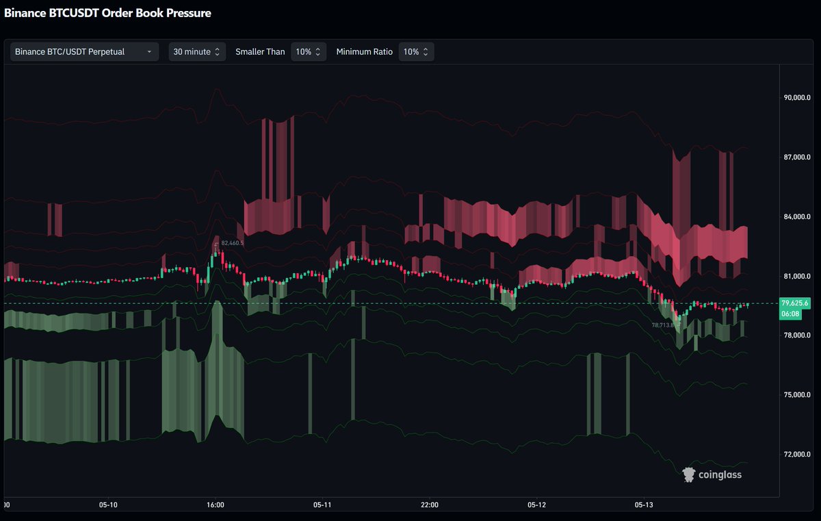The width and height of the screenshot is (821, 521).
Task: Click the 16:00 time axis label
Action: 216,505
